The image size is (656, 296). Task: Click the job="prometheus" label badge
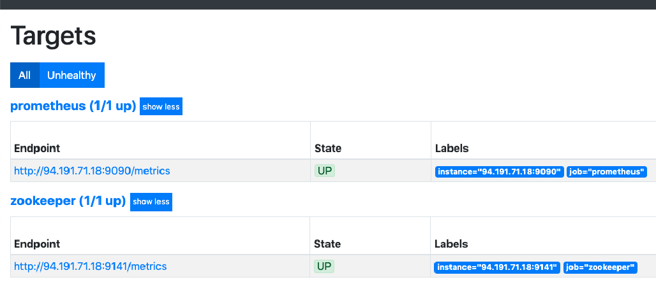click(x=607, y=172)
